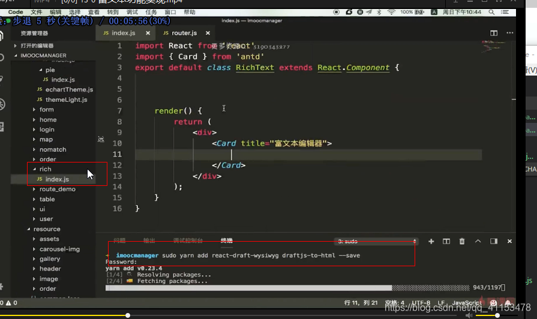537x319 pixels.
Task: Change the JavaScript language mode
Action: tap(467, 303)
